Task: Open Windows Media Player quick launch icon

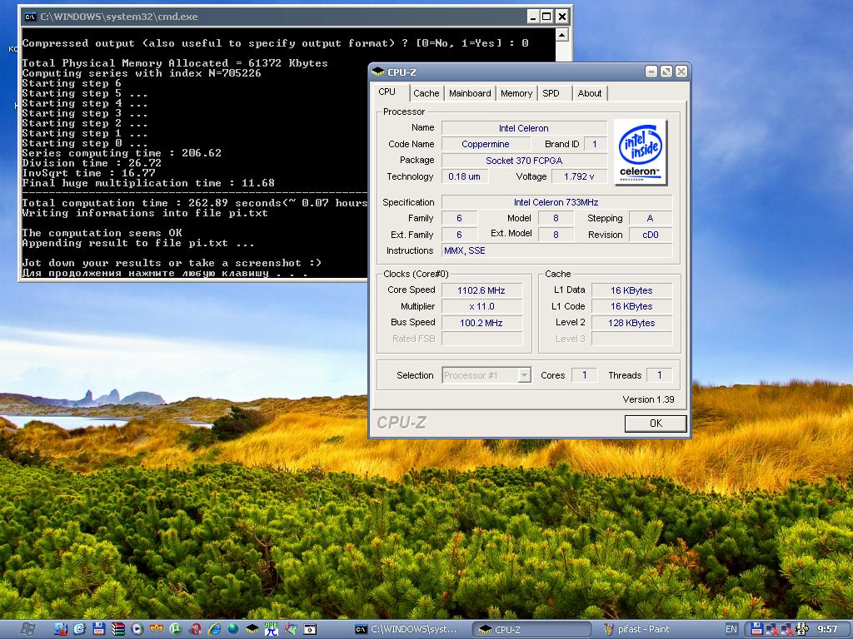Action: click(x=137, y=629)
